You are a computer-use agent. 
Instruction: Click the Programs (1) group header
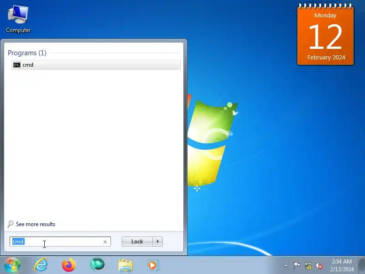click(27, 53)
